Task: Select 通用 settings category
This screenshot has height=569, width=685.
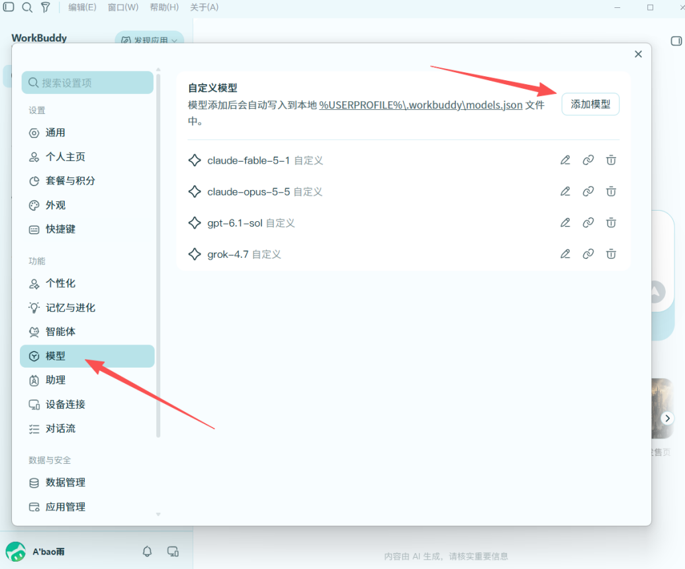Action: click(x=87, y=132)
